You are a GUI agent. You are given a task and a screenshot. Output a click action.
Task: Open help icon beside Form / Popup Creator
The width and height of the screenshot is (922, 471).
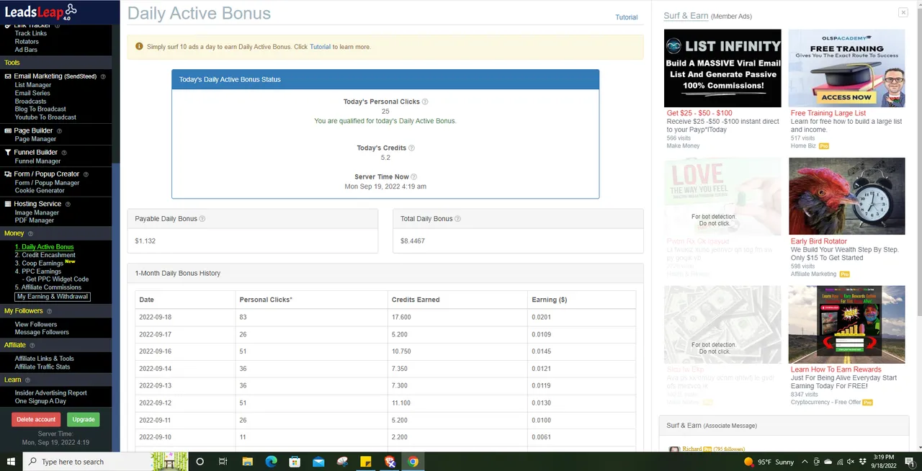[86, 174]
